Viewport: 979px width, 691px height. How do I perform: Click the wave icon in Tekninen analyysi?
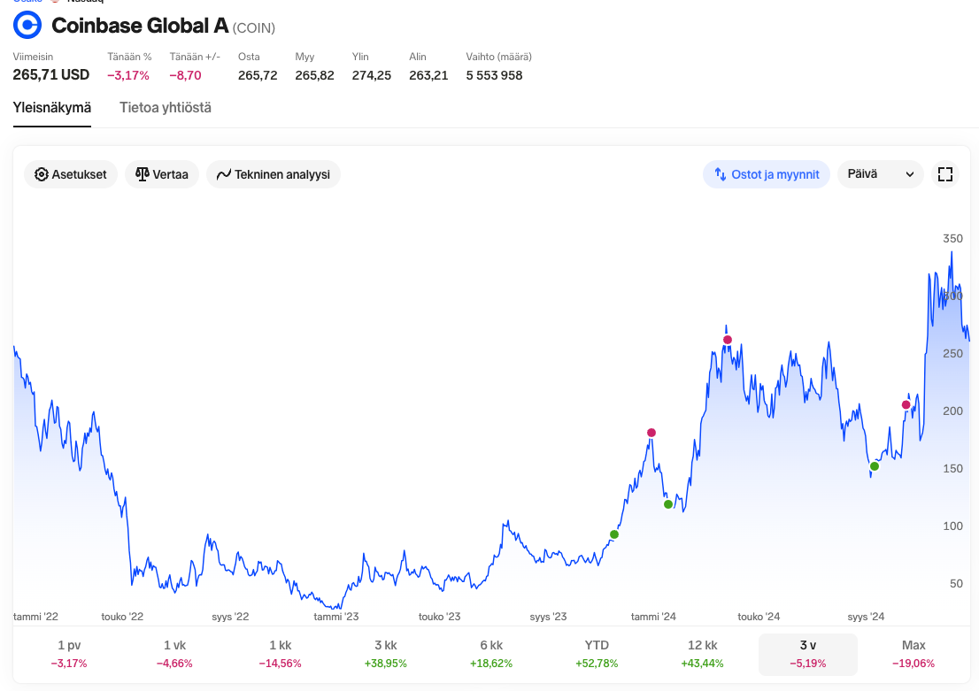pyautogui.click(x=224, y=175)
